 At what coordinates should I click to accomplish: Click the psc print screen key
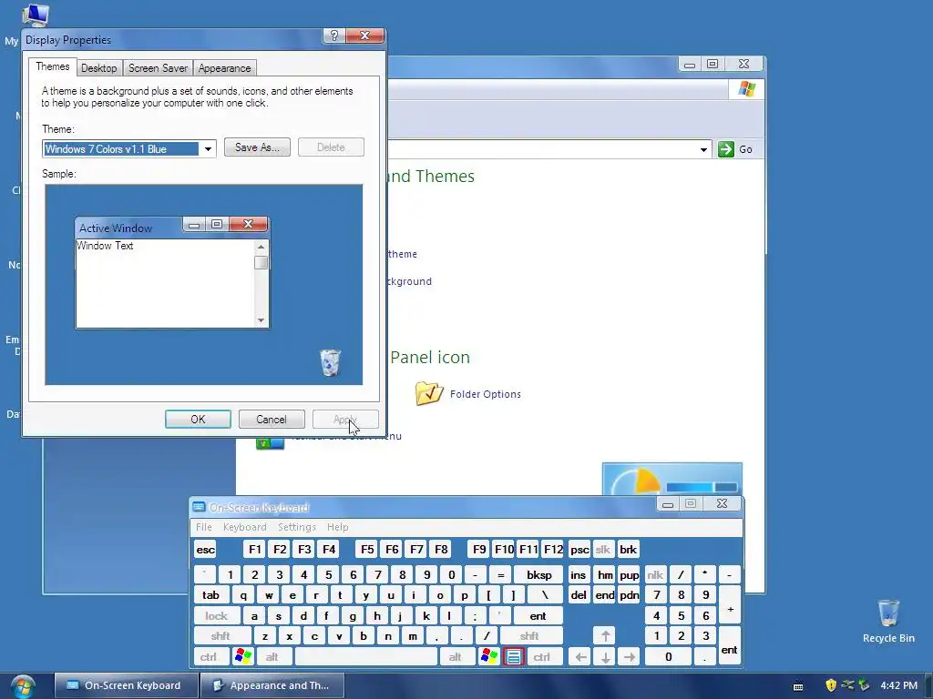pyautogui.click(x=579, y=549)
